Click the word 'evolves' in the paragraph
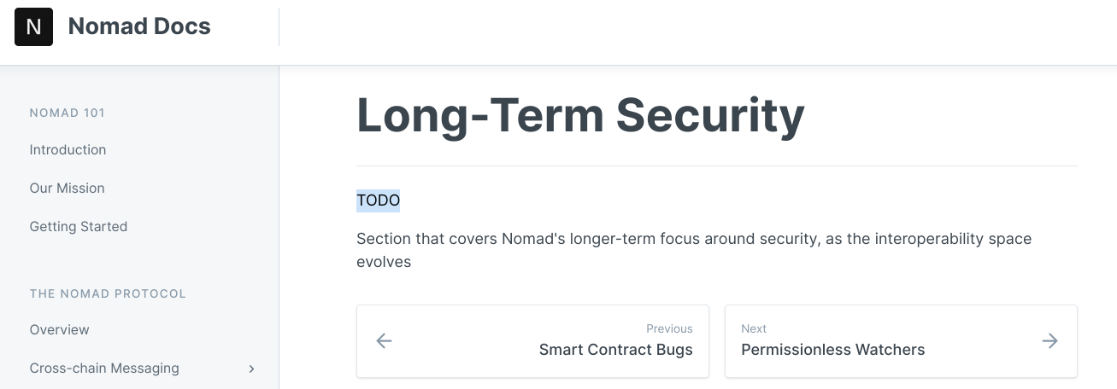The width and height of the screenshot is (1117, 389). pos(384,262)
